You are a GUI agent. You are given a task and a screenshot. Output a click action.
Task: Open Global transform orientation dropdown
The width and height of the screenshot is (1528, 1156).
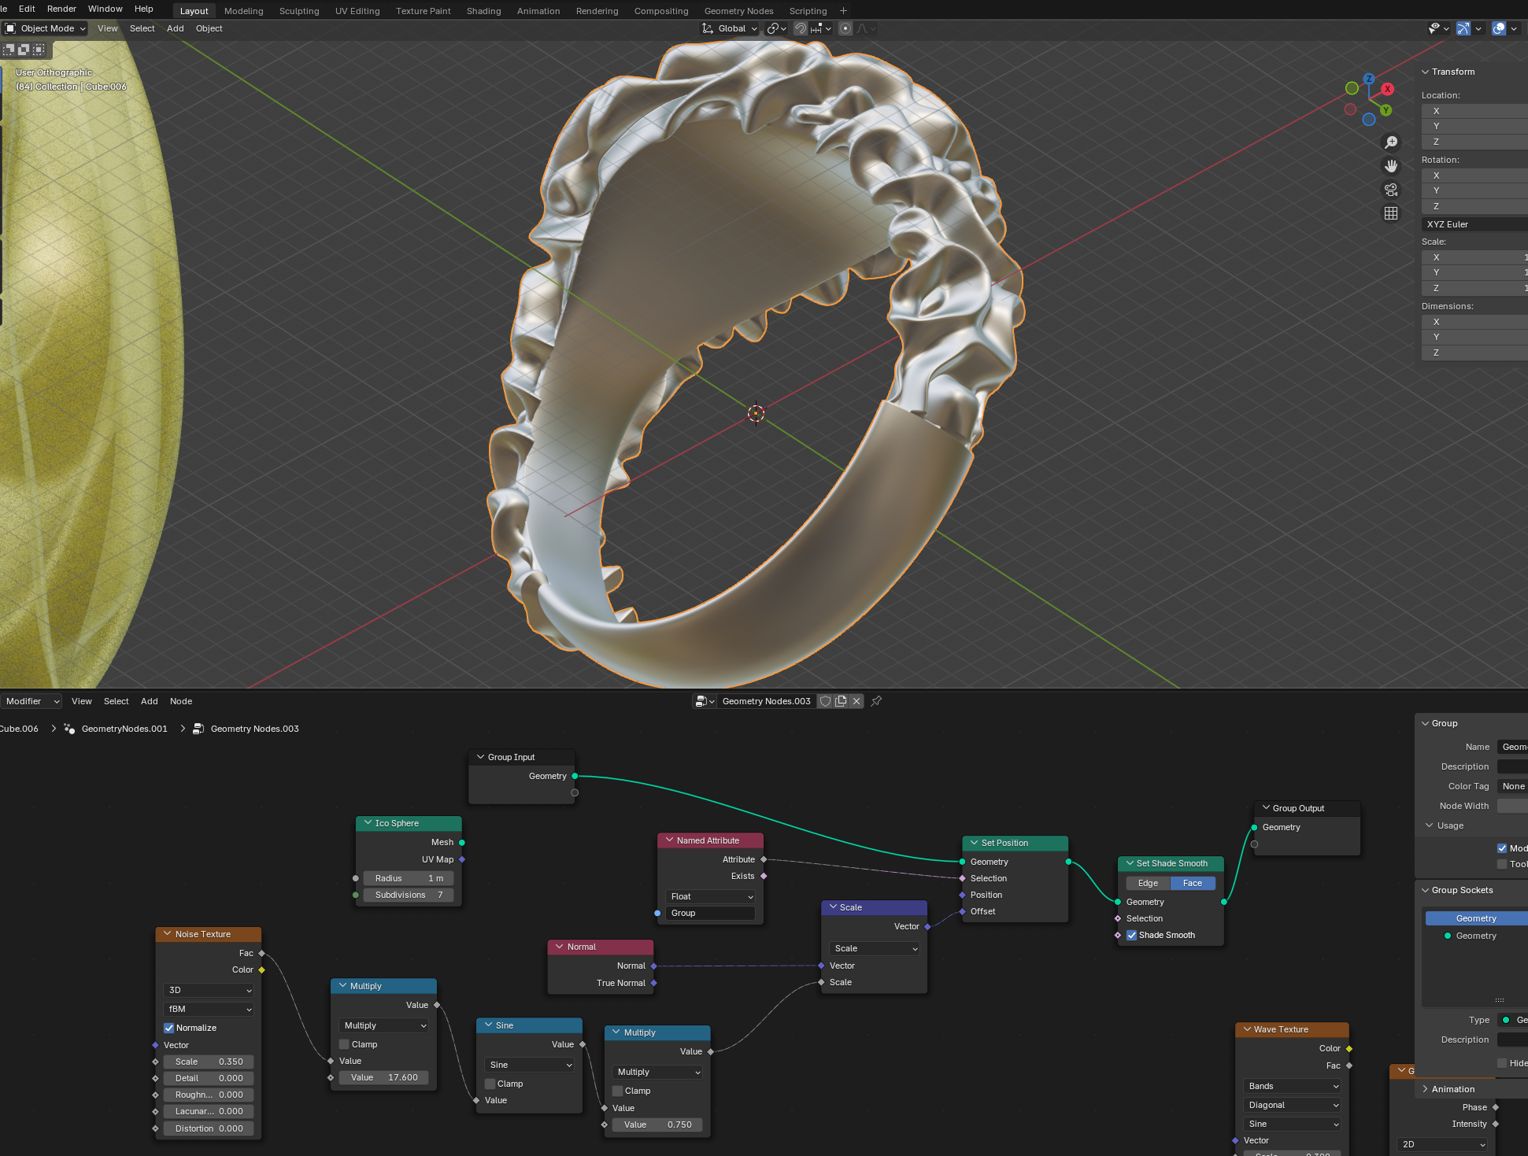click(730, 28)
